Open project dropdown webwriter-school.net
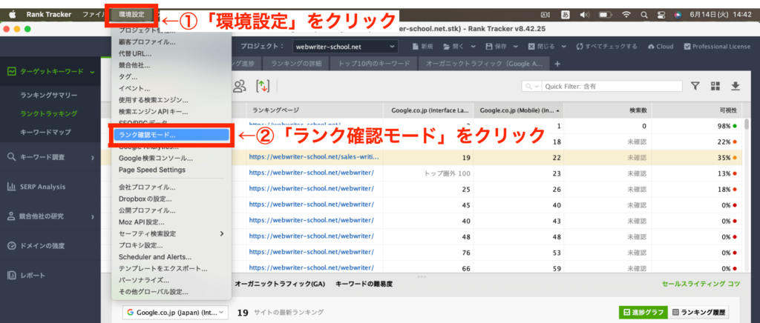This screenshot has height=323, width=760. point(345,47)
